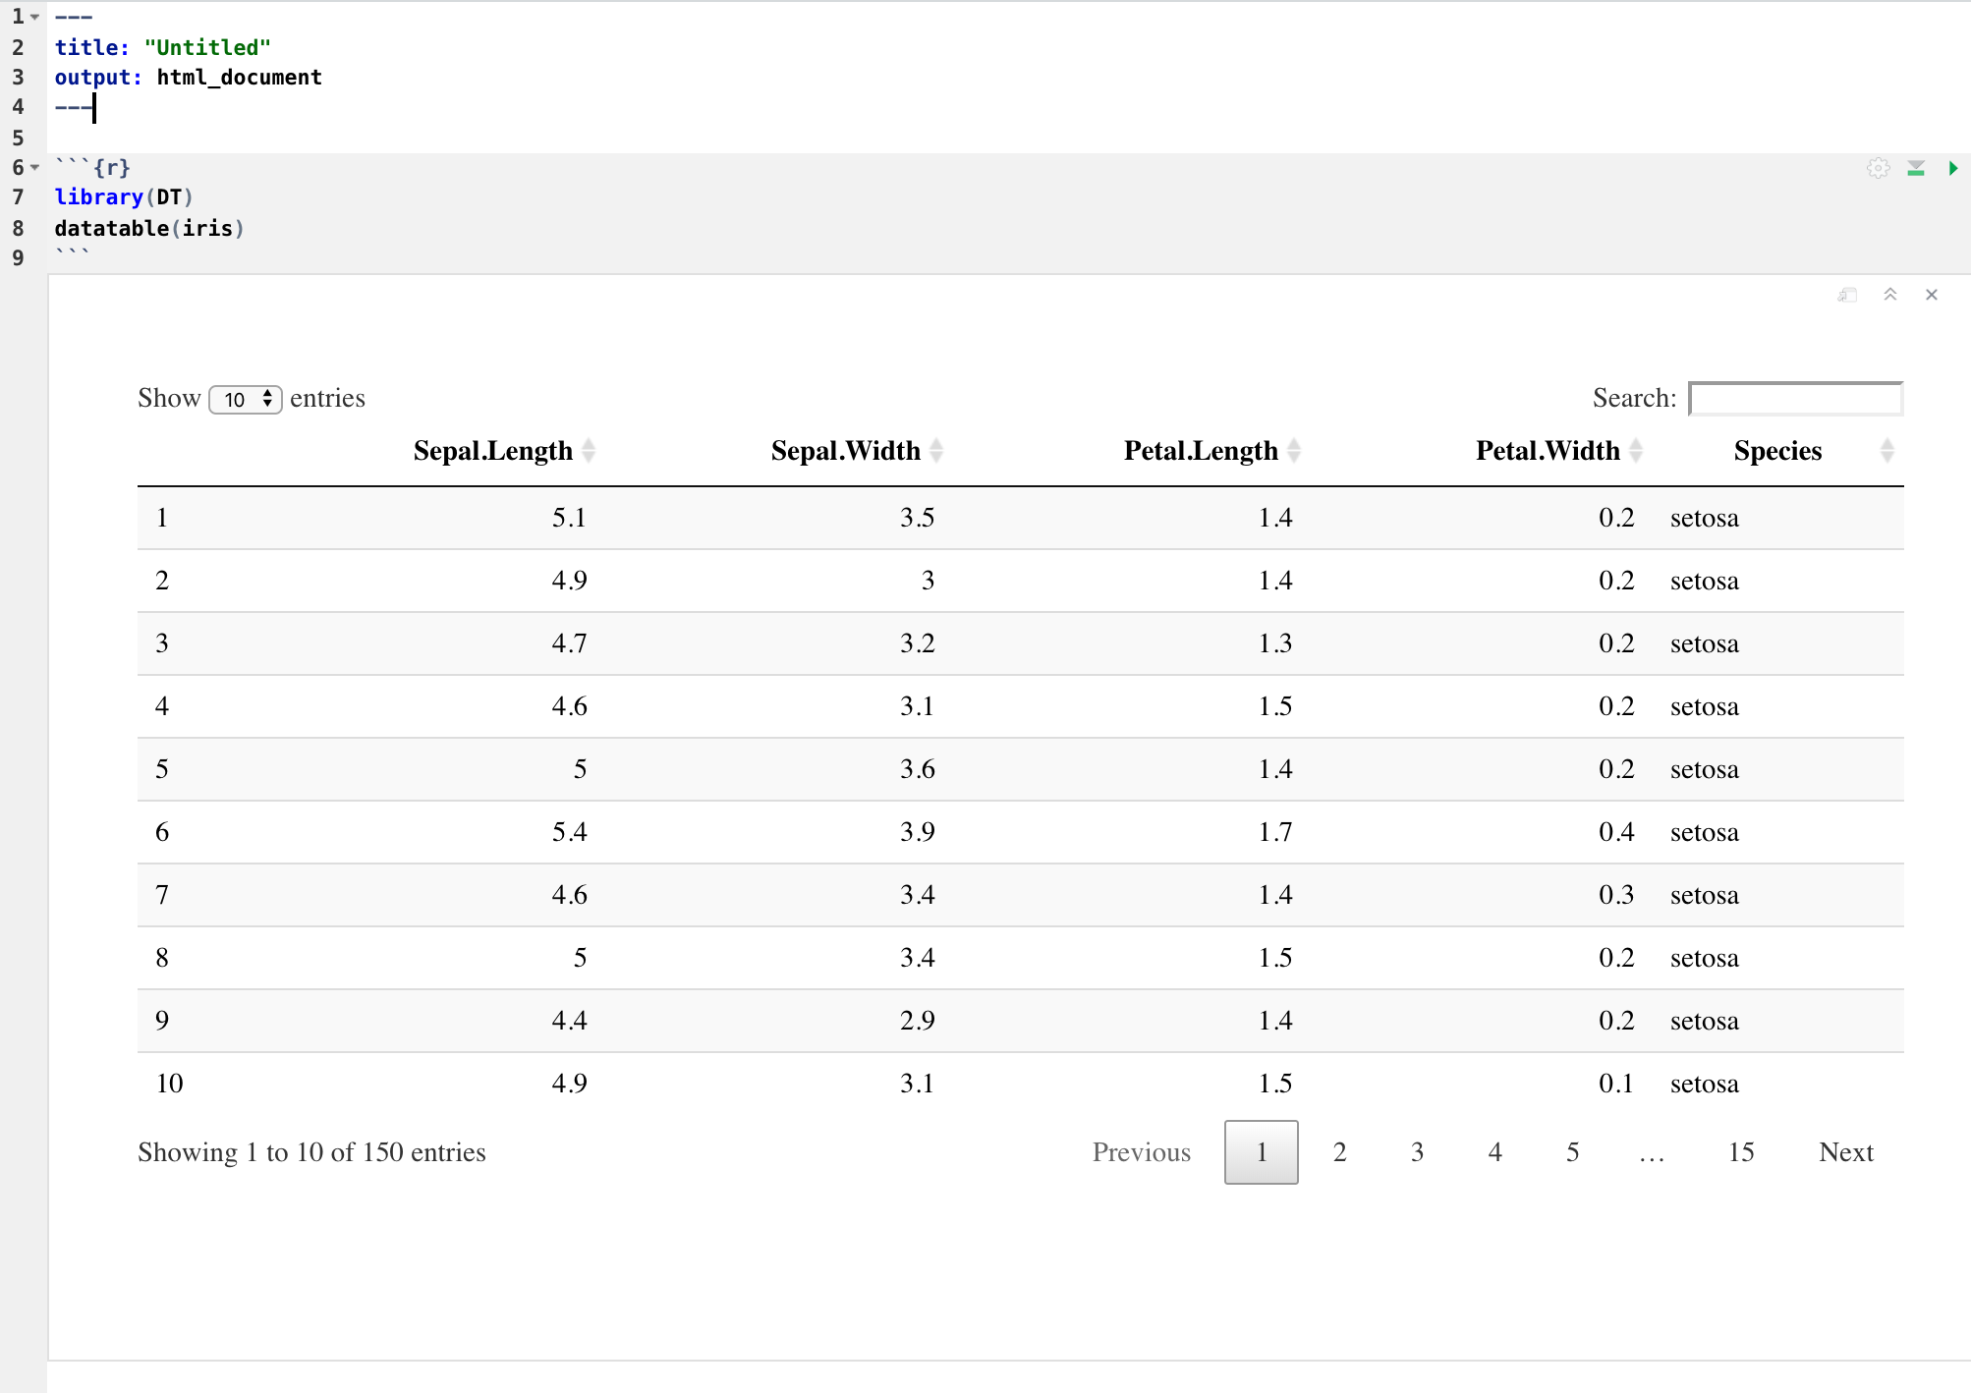
Task: Run all chunks above using toolbar icon
Action: click(x=1915, y=168)
